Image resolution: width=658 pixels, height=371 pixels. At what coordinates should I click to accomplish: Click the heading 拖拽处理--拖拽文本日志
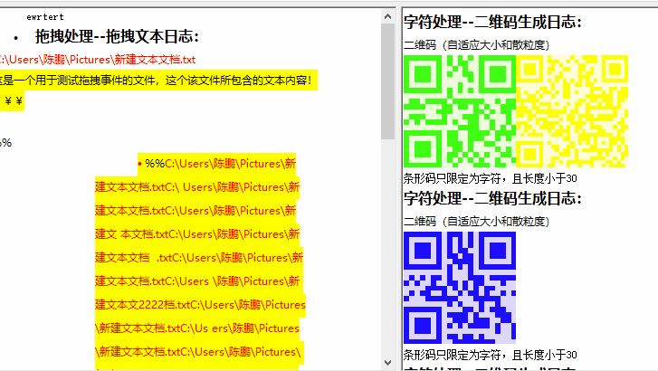(x=117, y=37)
